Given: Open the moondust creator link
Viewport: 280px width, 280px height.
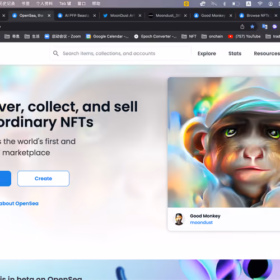Looking at the screenshot, I should pyautogui.click(x=201, y=222).
